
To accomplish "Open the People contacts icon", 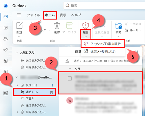I will (x=6, y=39).
